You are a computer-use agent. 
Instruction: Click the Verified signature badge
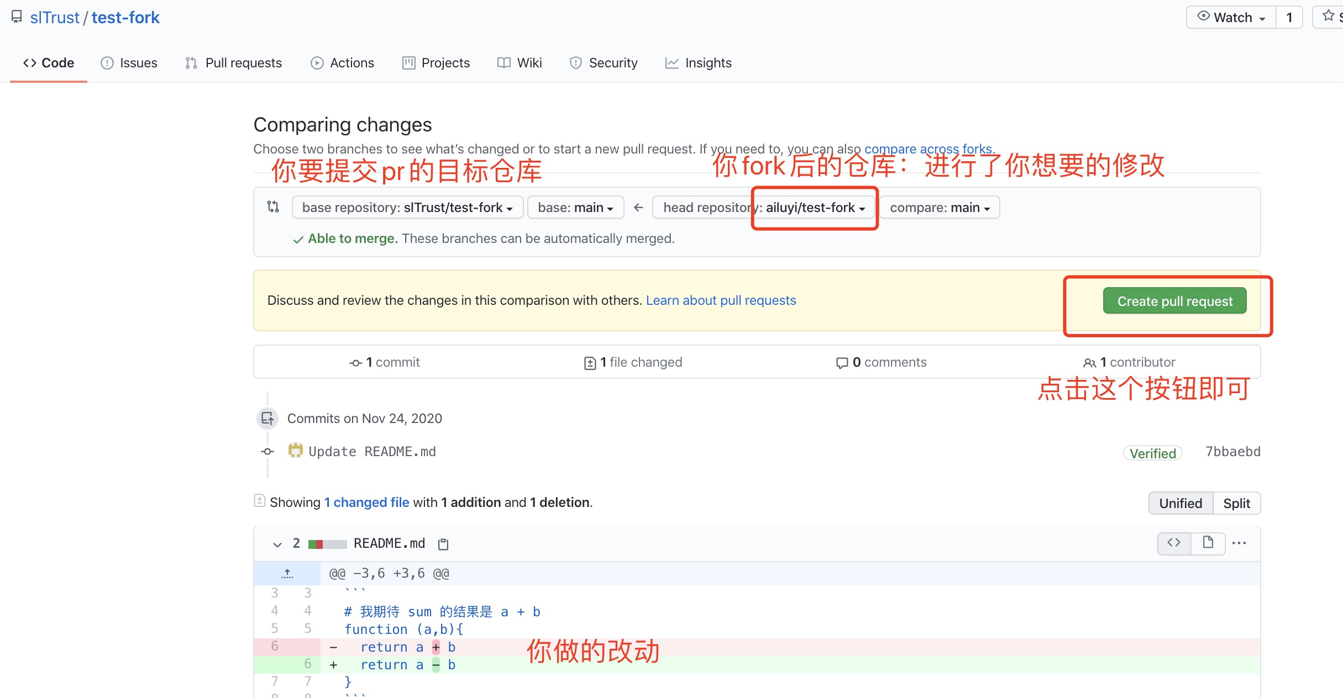pyautogui.click(x=1152, y=453)
